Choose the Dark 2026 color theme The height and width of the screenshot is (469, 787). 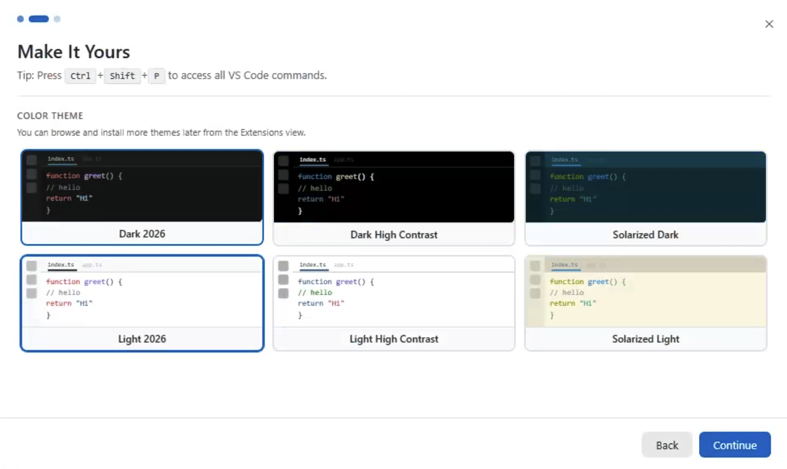pos(142,197)
